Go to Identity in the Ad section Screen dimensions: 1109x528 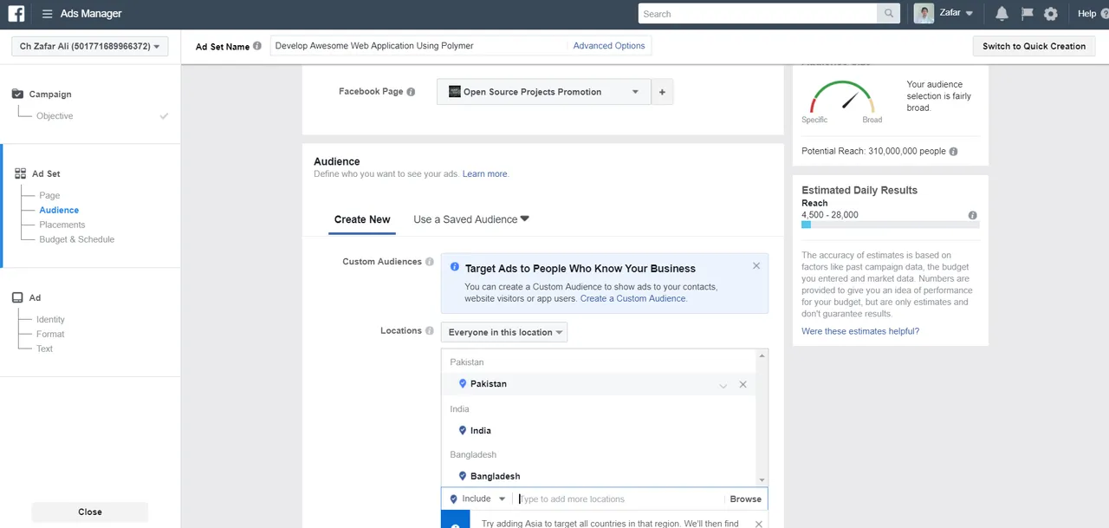click(50, 320)
